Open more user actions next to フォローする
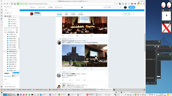The height and width of the screenshot is (96, 172). point(134,14)
